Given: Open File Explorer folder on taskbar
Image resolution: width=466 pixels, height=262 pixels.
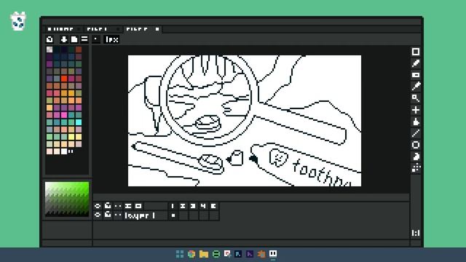Looking at the screenshot, I should pos(204,254).
